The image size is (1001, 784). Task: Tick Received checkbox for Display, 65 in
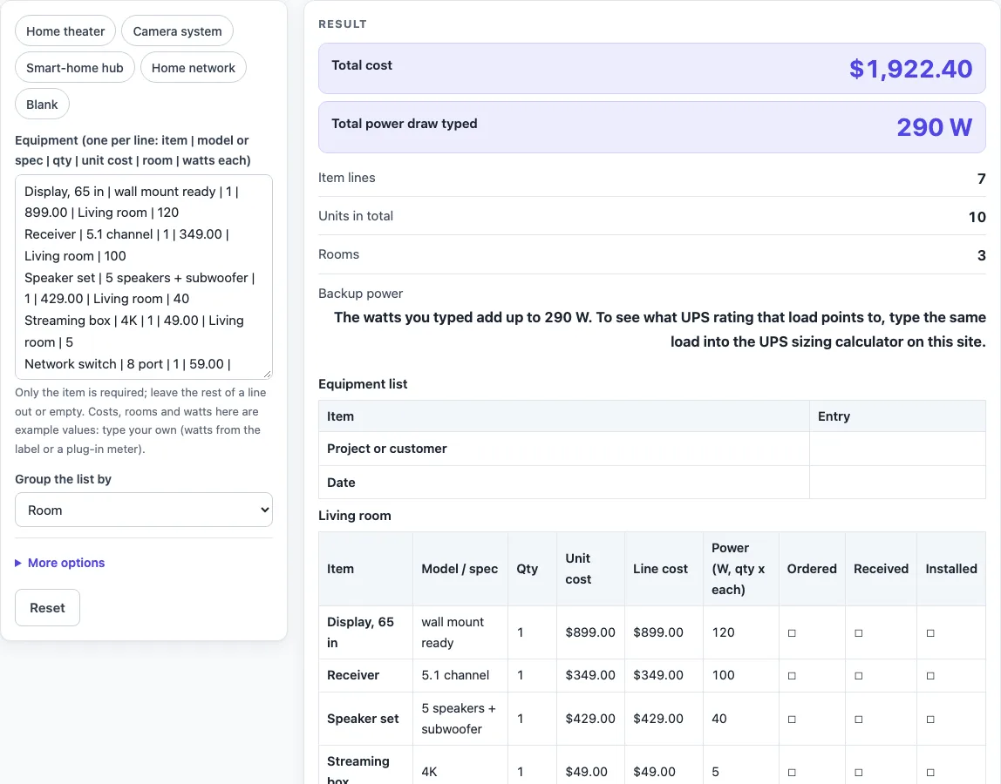tap(859, 632)
